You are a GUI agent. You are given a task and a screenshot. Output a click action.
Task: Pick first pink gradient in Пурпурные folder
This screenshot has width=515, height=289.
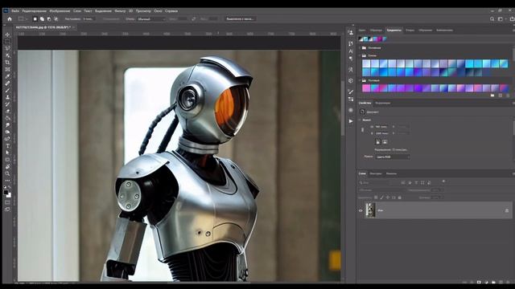[366, 88]
